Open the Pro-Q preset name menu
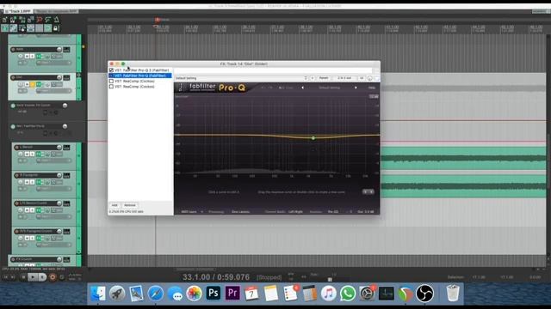This screenshot has height=309, width=551. click(329, 88)
